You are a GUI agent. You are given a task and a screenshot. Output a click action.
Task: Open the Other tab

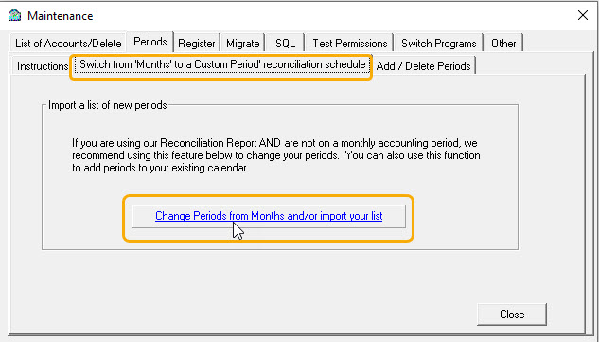(x=503, y=44)
